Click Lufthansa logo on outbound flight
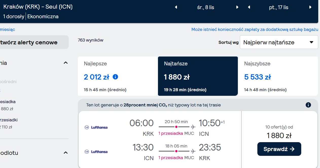320x168 pixels. (x=96, y=127)
